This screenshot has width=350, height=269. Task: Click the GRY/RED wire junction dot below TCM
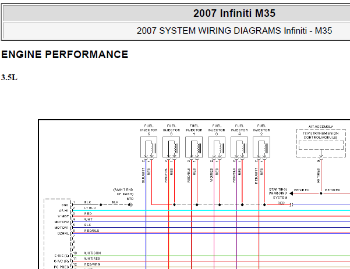(x=321, y=193)
